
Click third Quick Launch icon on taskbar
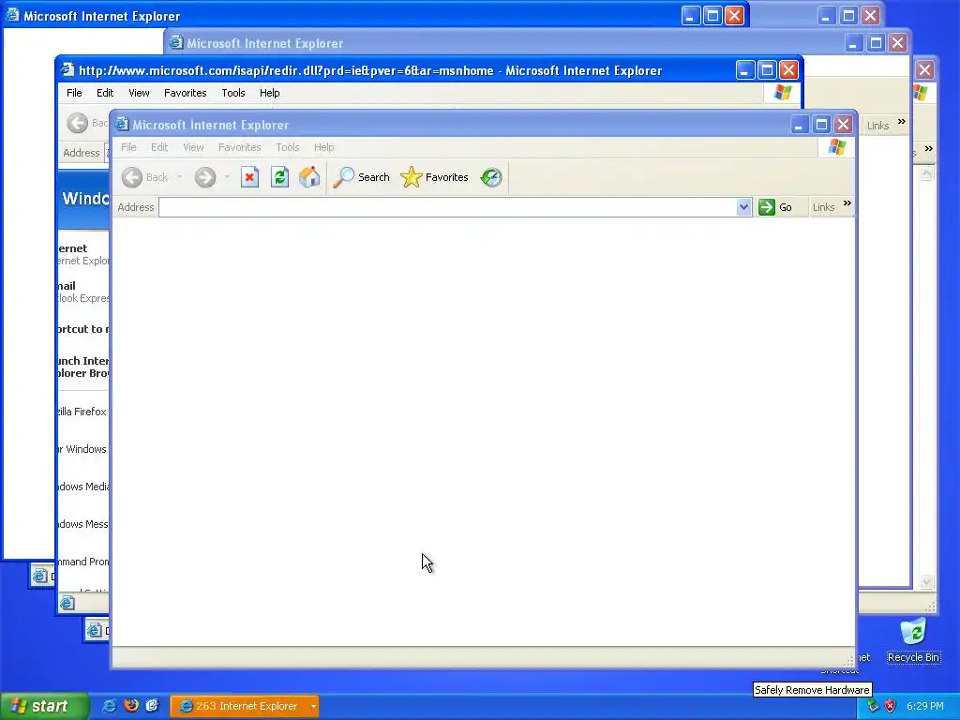pos(153,706)
